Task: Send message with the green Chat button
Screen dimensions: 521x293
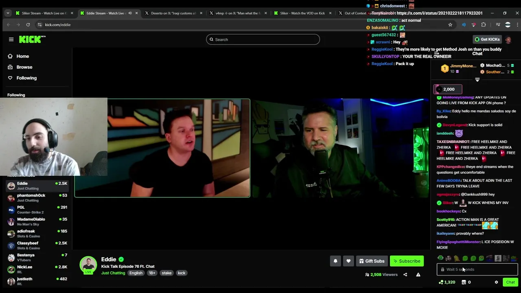Action: (x=510, y=282)
